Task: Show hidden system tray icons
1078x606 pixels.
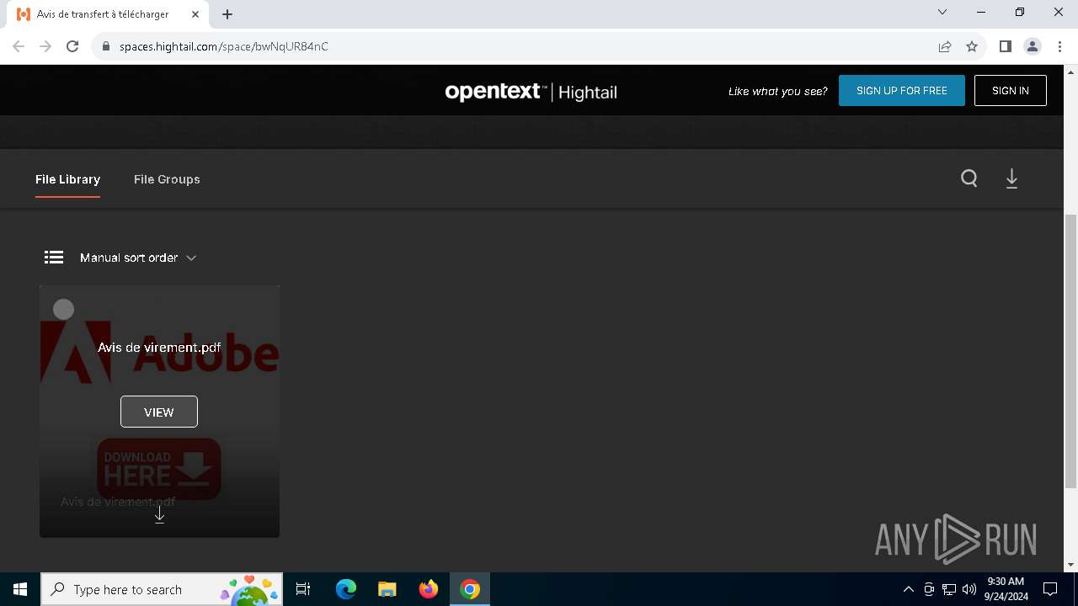Action: [908, 589]
